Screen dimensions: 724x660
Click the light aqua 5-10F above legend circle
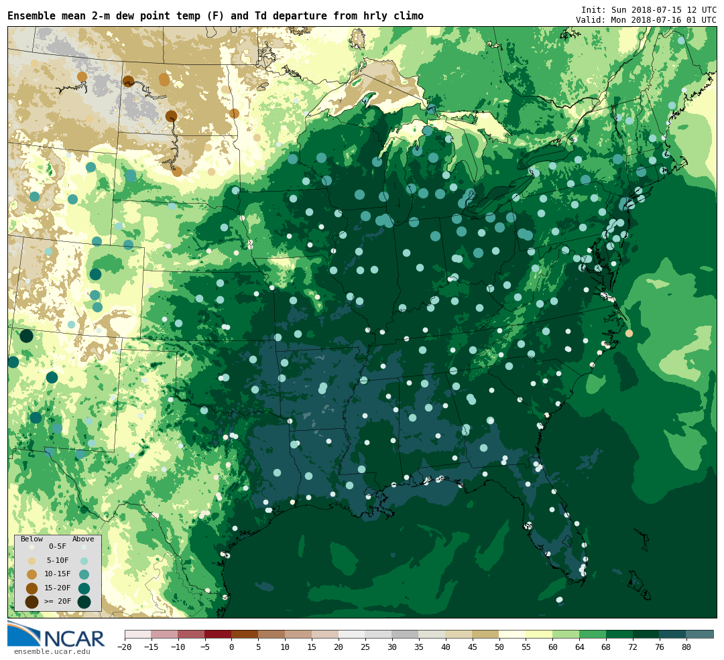(x=84, y=562)
